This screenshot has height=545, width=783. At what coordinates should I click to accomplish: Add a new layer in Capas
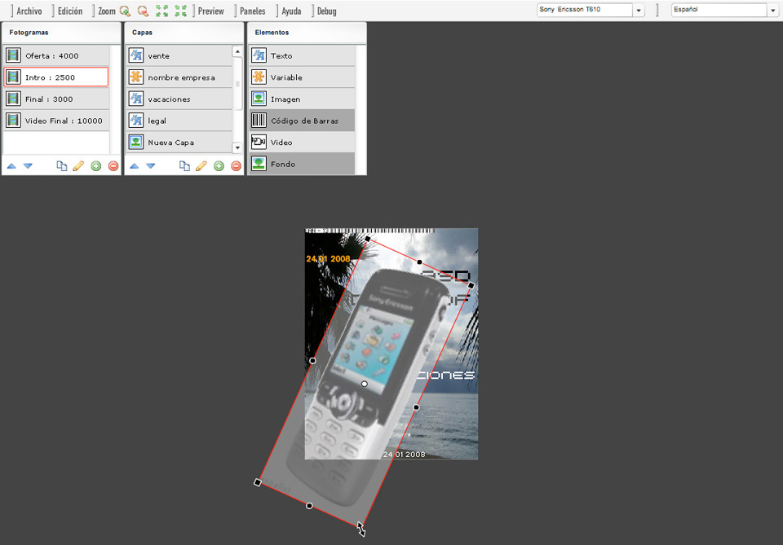[x=219, y=166]
